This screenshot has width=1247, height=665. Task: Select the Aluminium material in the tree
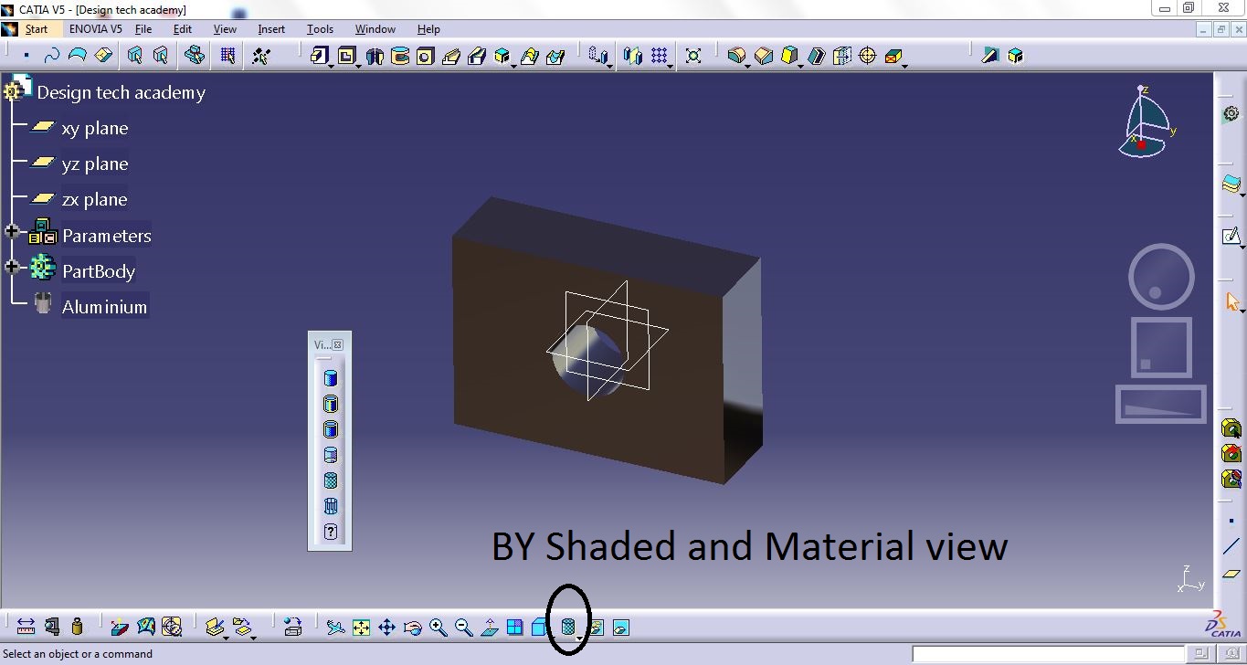click(103, 306)
